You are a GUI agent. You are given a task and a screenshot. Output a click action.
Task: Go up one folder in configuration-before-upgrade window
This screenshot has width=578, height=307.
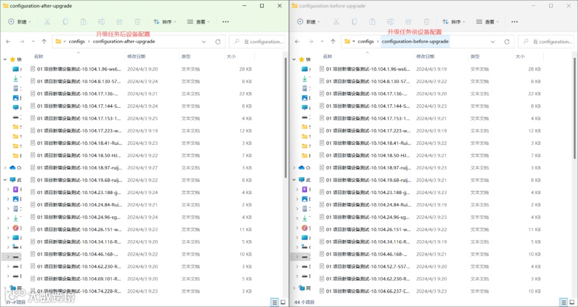tap(333, 42)
